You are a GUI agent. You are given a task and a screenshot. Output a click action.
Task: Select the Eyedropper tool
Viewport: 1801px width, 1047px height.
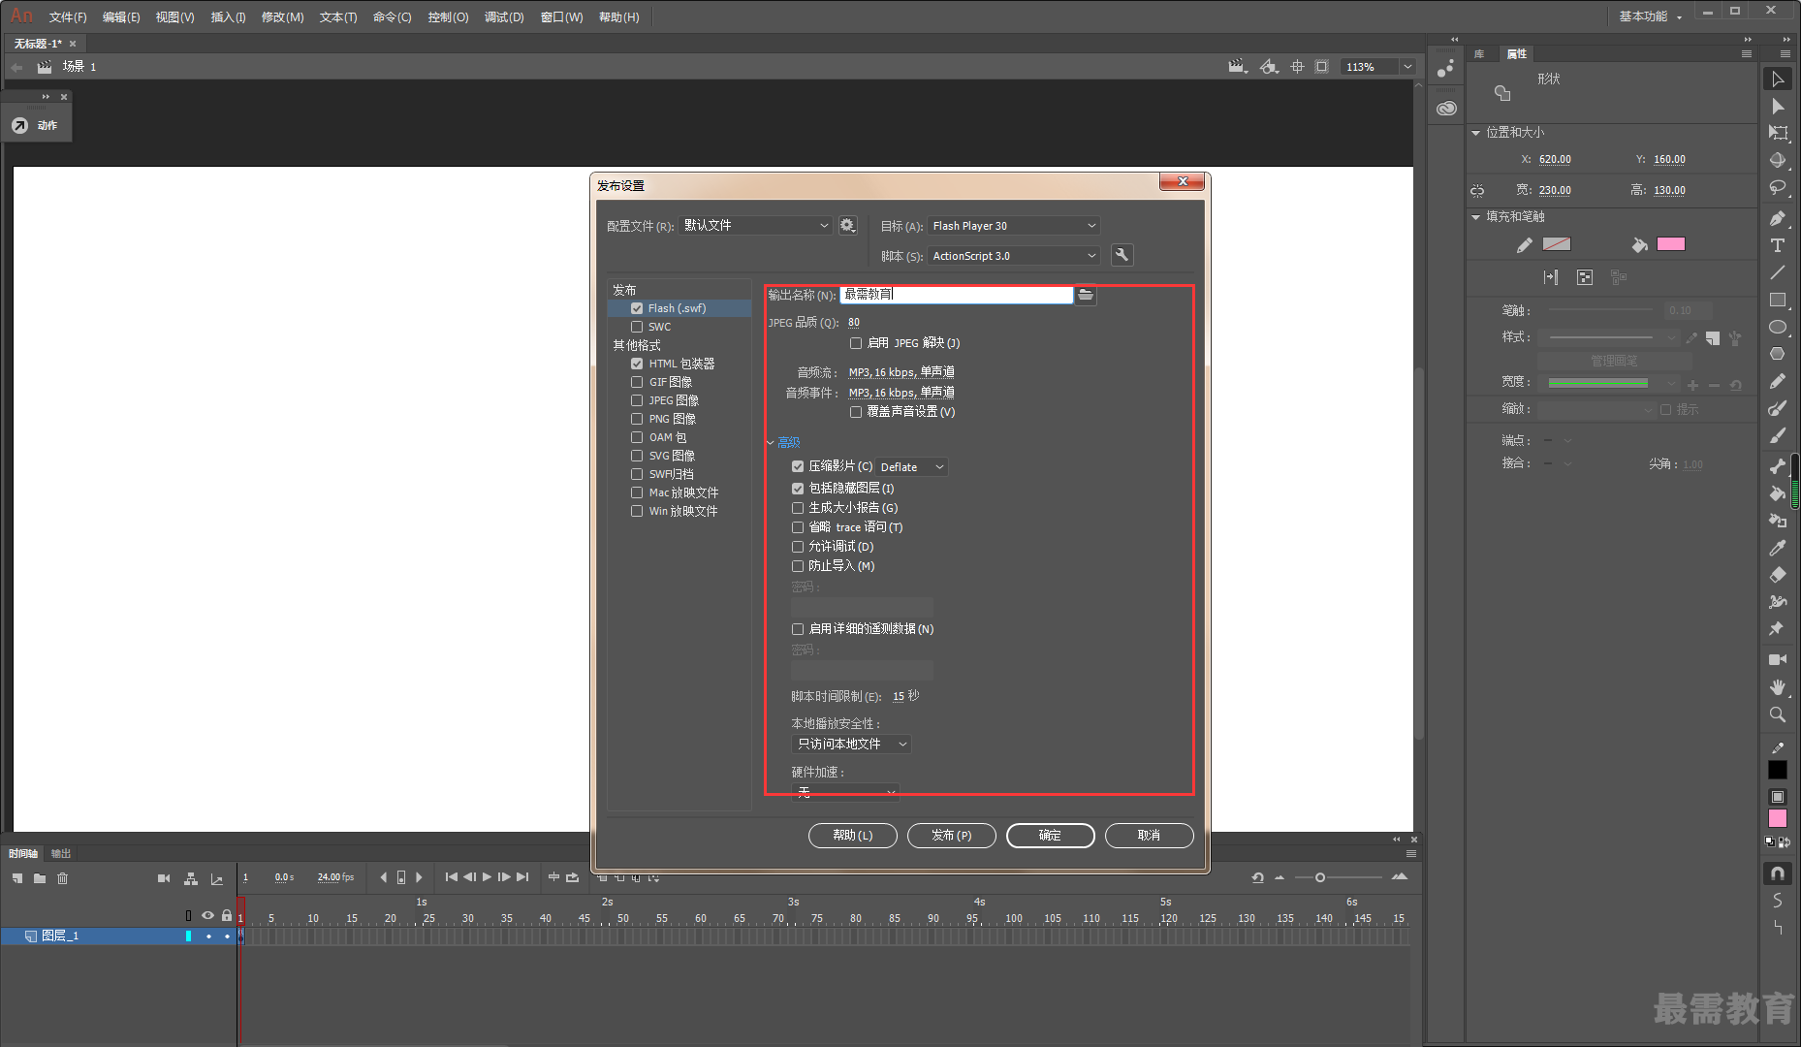tap(1778, 548)
